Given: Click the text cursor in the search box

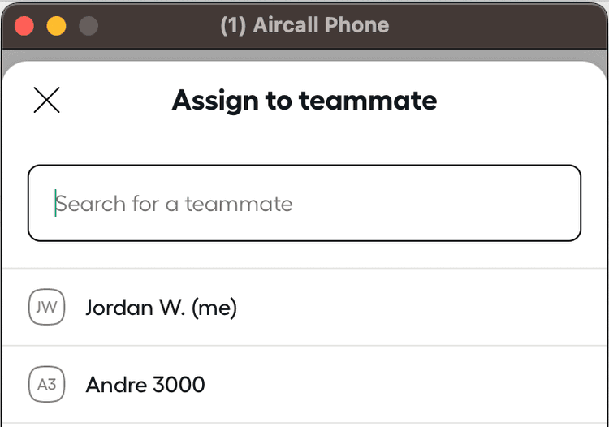Looking at the screenshot, I should [x=55, y=203].
